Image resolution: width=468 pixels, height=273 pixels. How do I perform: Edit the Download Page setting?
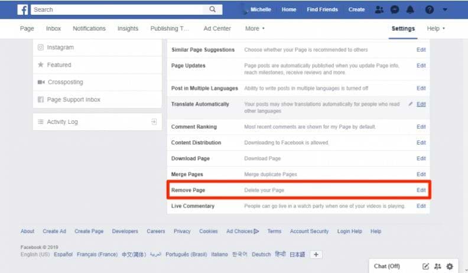(x=421, y=159)
